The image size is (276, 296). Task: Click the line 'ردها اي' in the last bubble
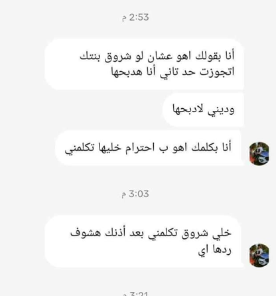coord(215,250)
